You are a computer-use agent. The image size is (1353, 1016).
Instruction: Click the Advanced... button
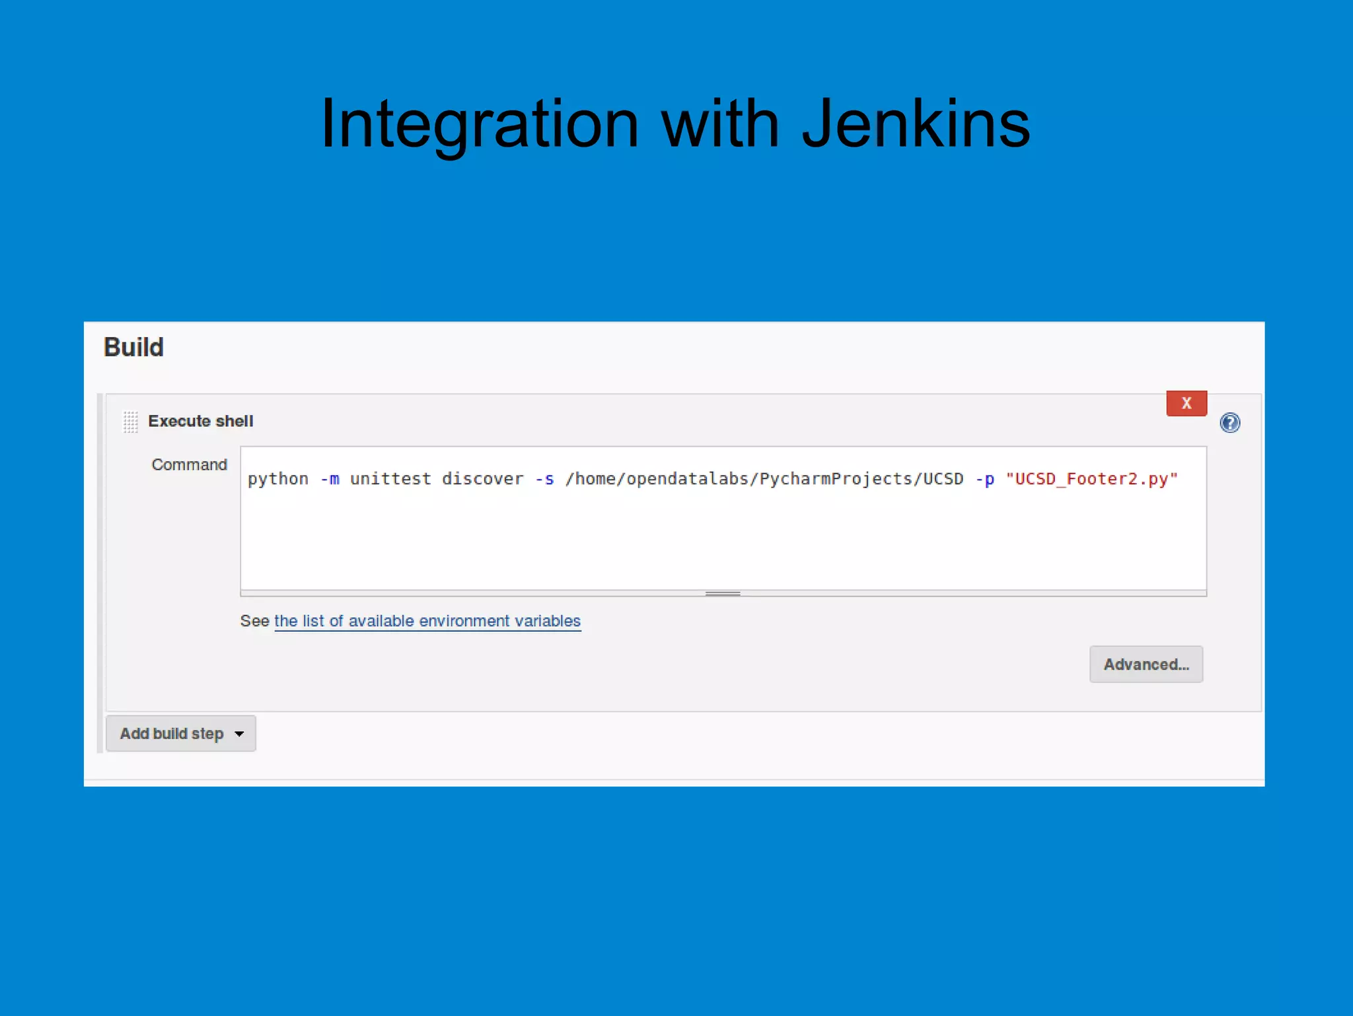[x=1146, y=664]
